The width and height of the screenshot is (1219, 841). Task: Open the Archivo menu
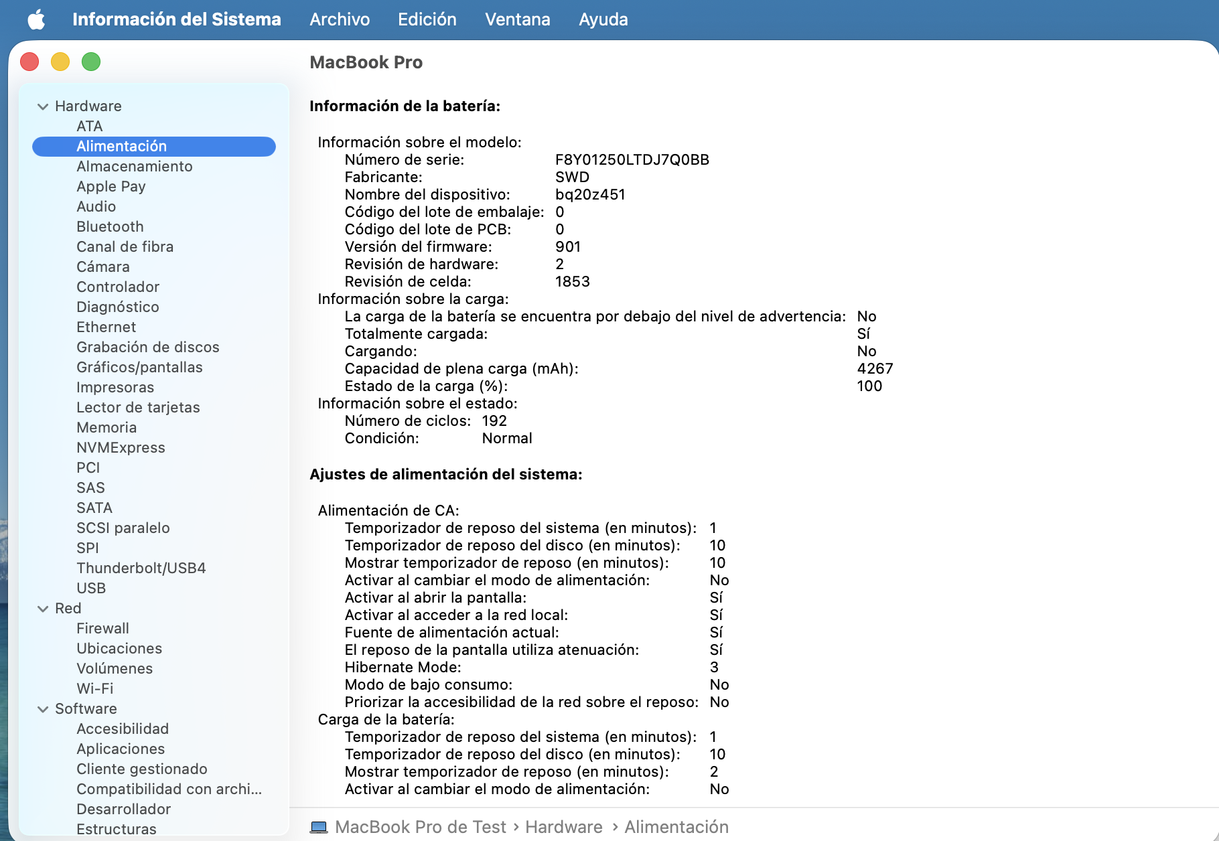(339, 19)
